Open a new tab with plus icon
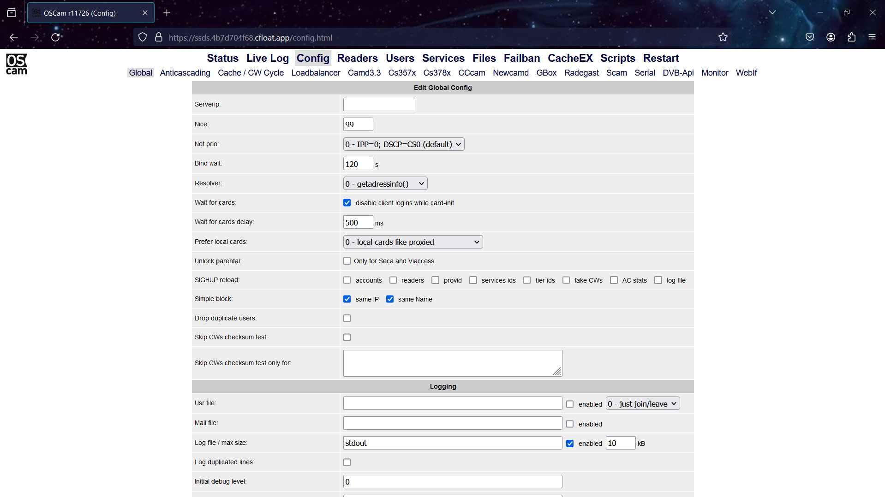This screenshot has width=885, height=497. click(167, 13)
